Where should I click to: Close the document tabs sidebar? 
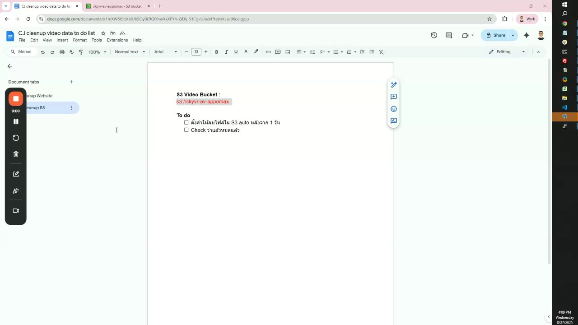(10, 66)
